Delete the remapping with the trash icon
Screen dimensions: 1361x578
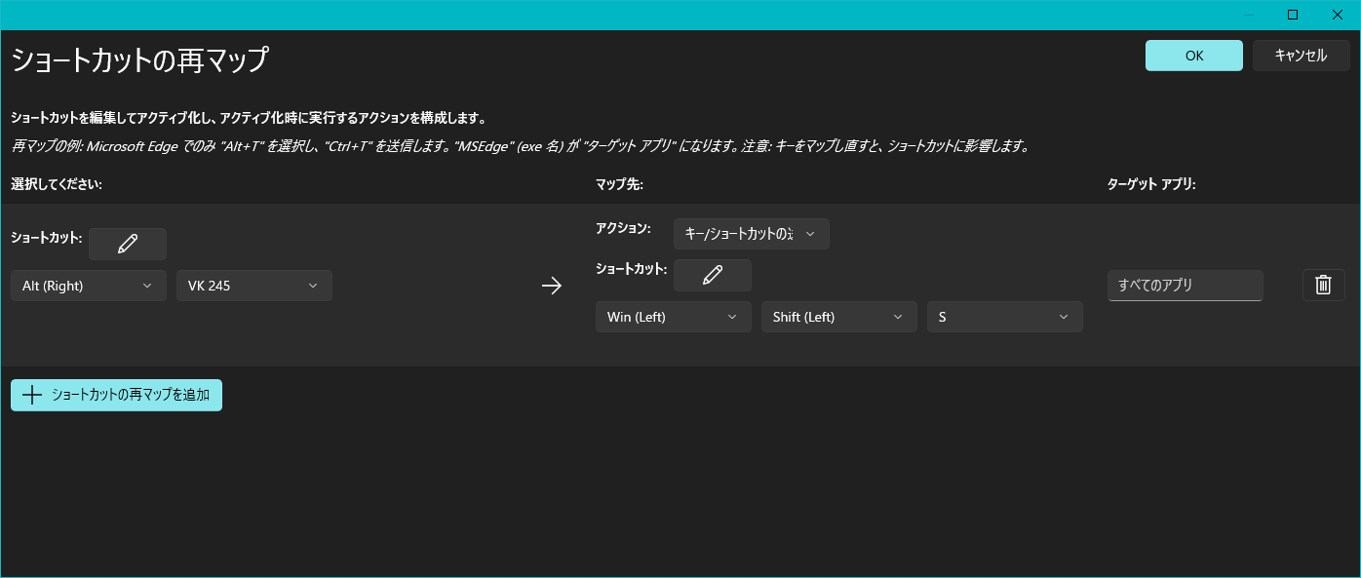pyautogui.click(x=1323, y=285)
